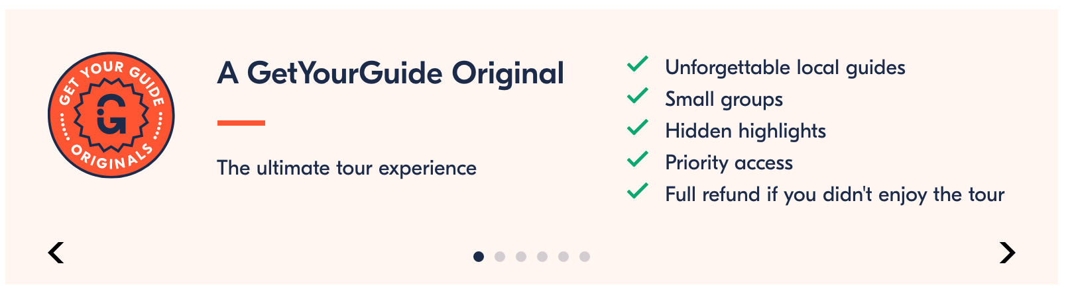1070x295 pixels.
Task: Click 'The ultimate tour experience' text
Action: (347, 168)
